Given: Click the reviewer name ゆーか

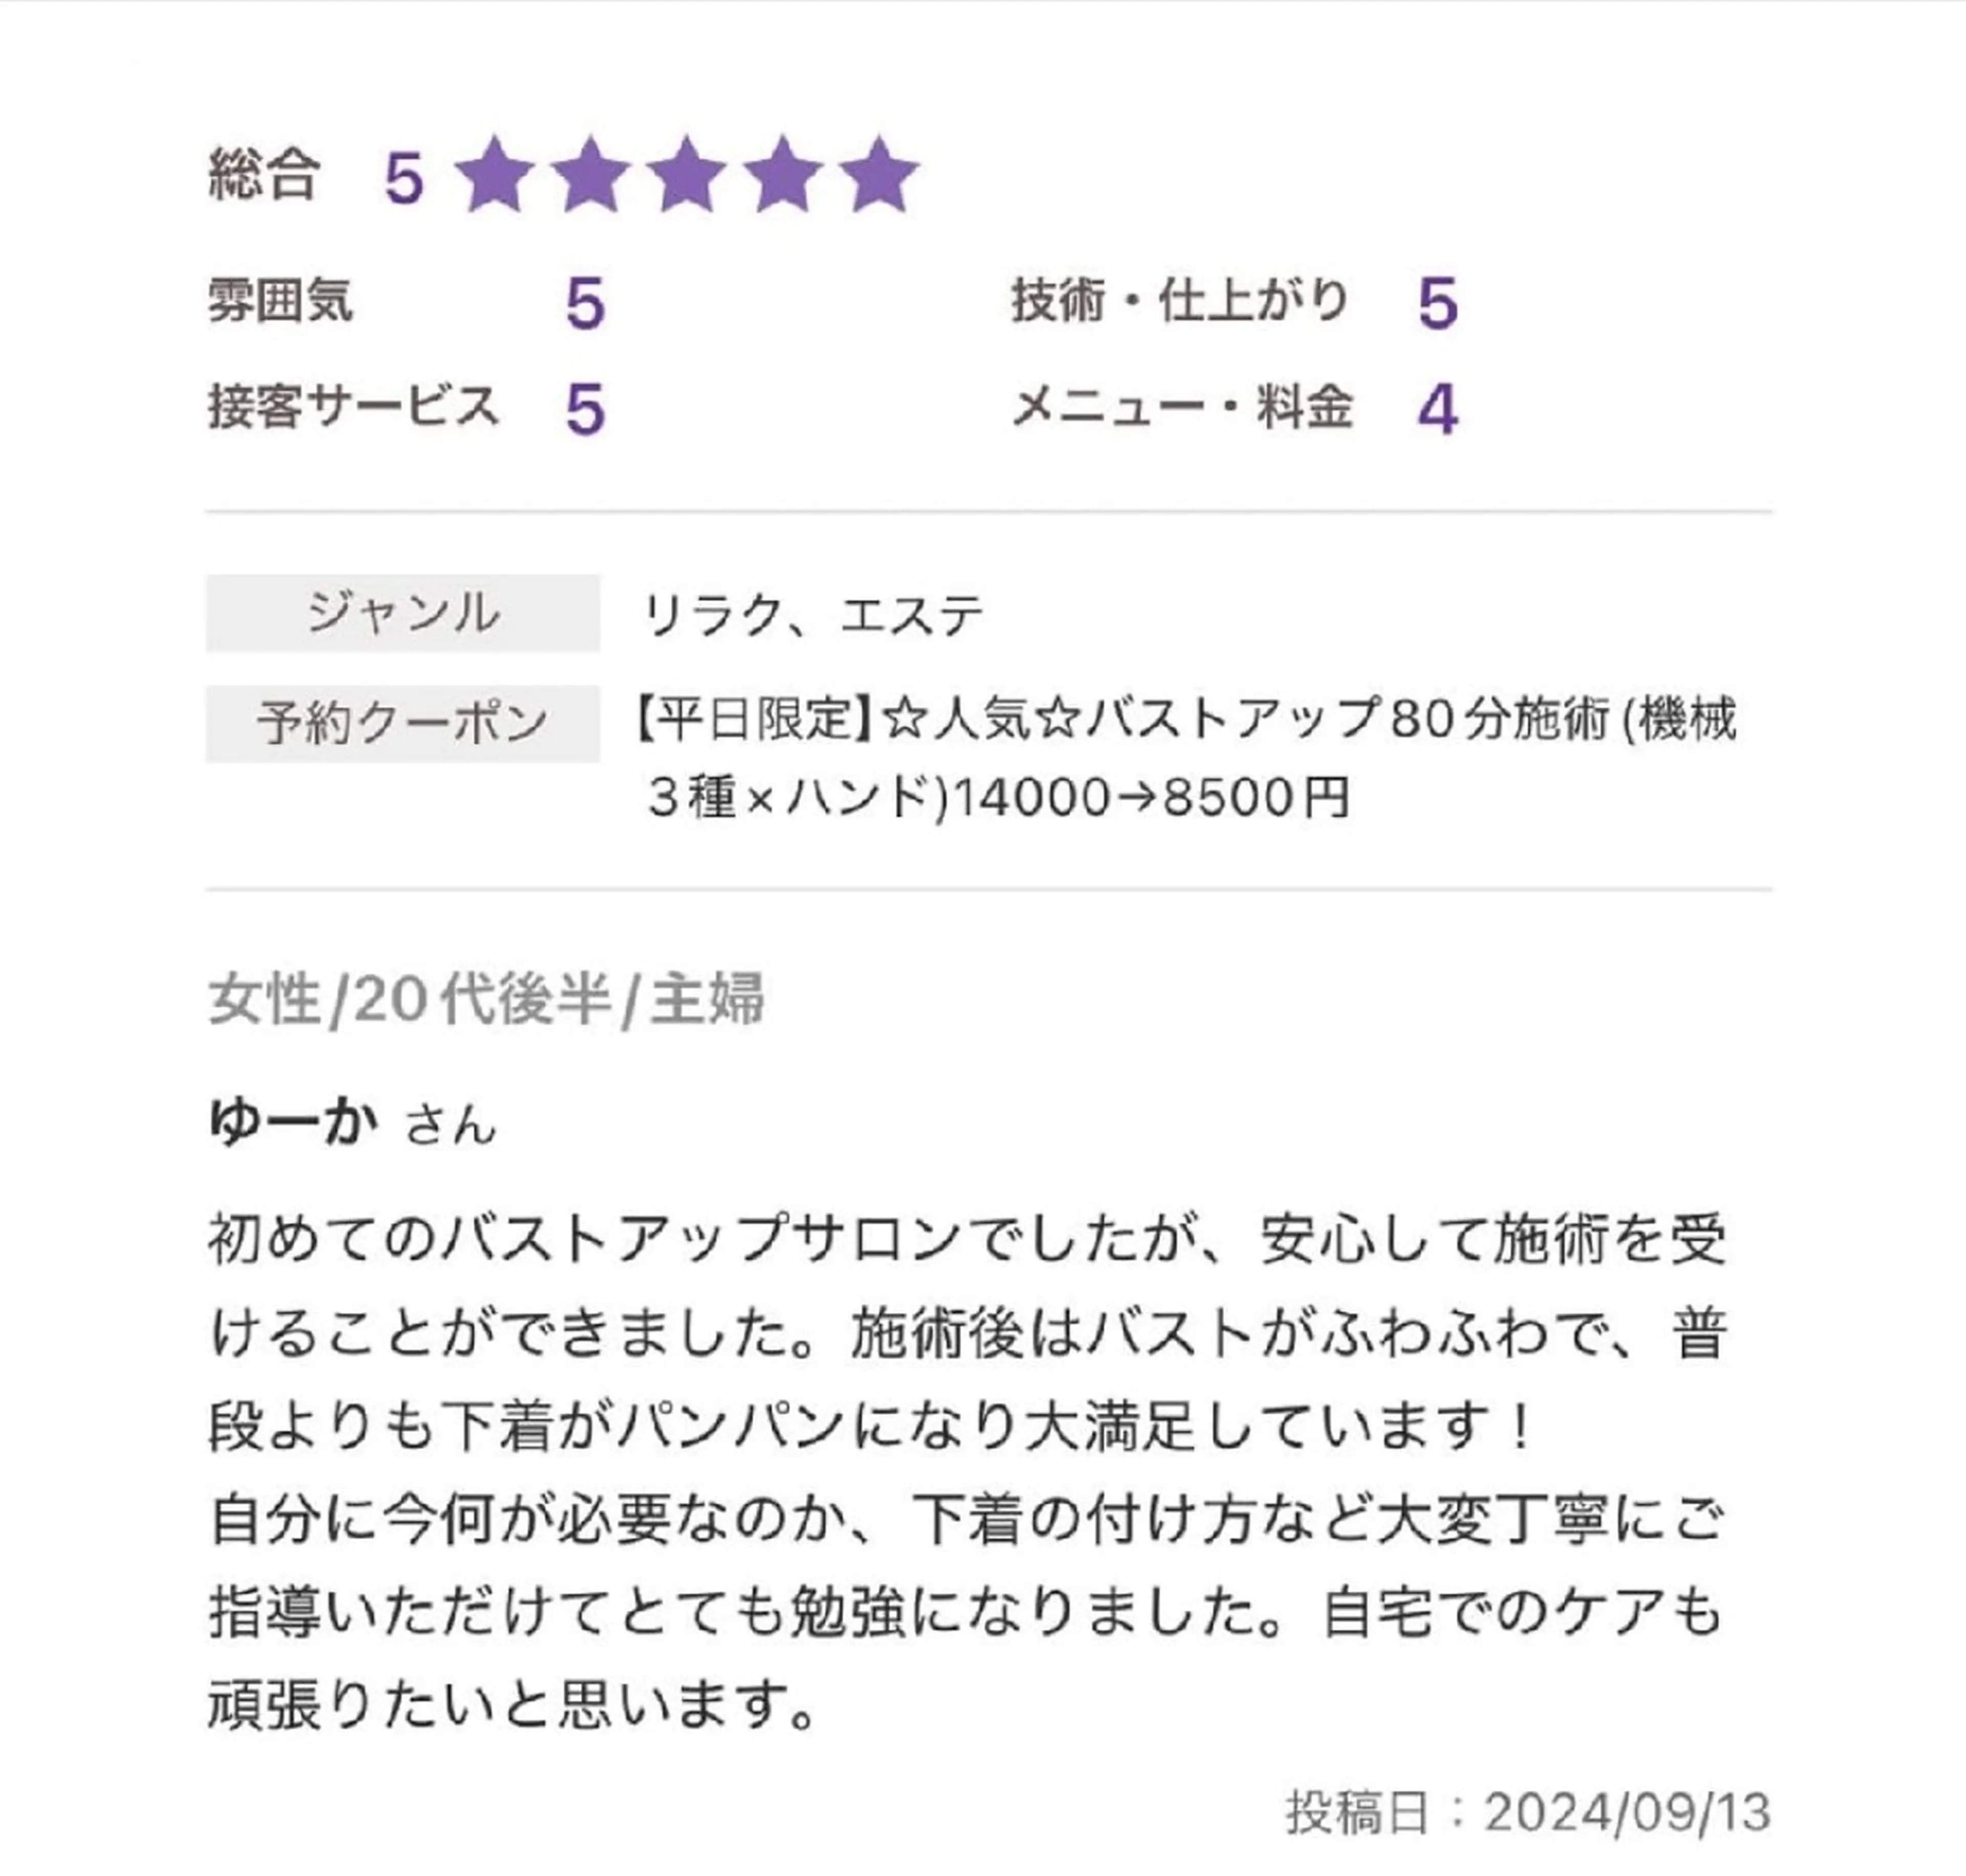Looking at the screenshot, I should (293, 1121).
